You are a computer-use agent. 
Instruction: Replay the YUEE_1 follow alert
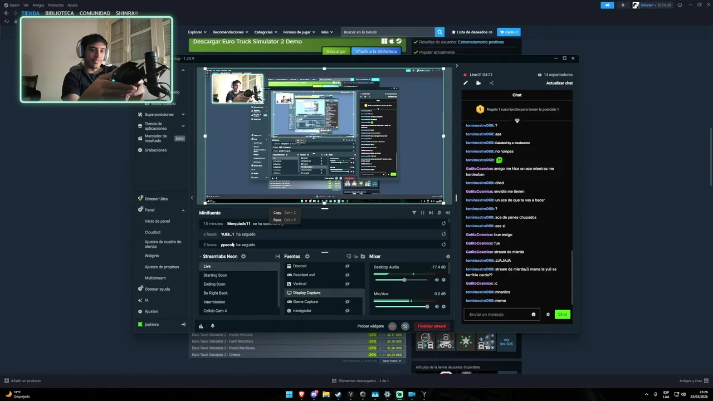pos(443,234)
